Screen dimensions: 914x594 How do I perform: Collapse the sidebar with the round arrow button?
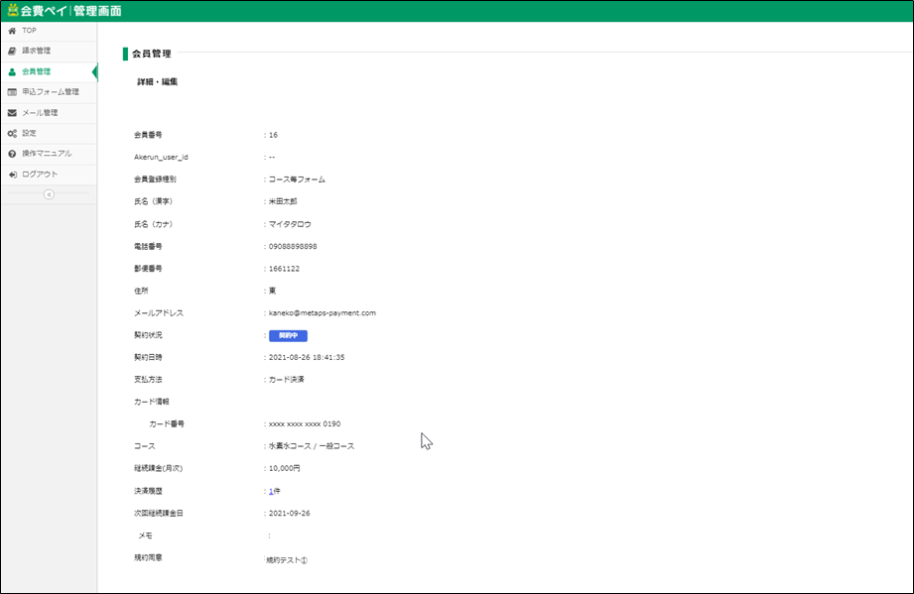point(49,194)
